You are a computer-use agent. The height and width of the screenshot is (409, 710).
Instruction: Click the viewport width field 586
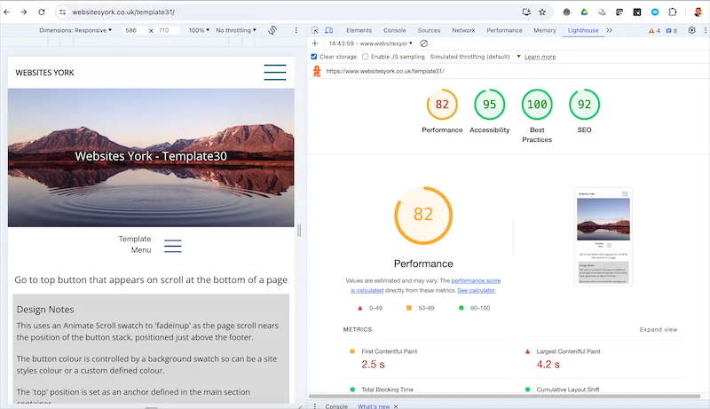[134, 30]
